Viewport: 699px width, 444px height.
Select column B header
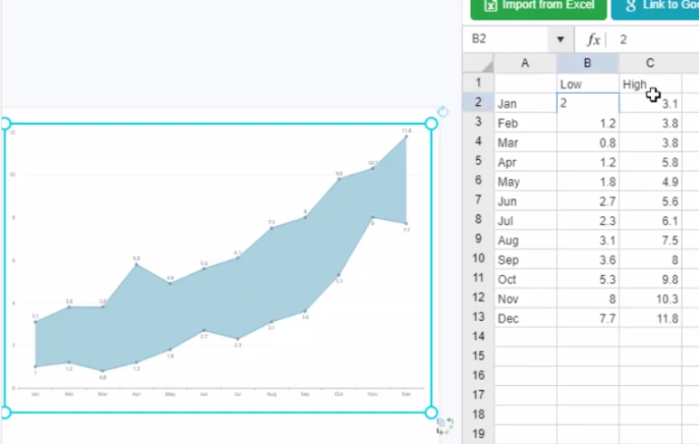coord(588,63)
